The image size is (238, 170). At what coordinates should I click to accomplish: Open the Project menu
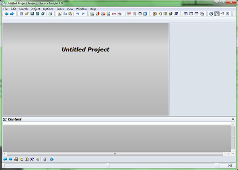click(x=35, y=9)
